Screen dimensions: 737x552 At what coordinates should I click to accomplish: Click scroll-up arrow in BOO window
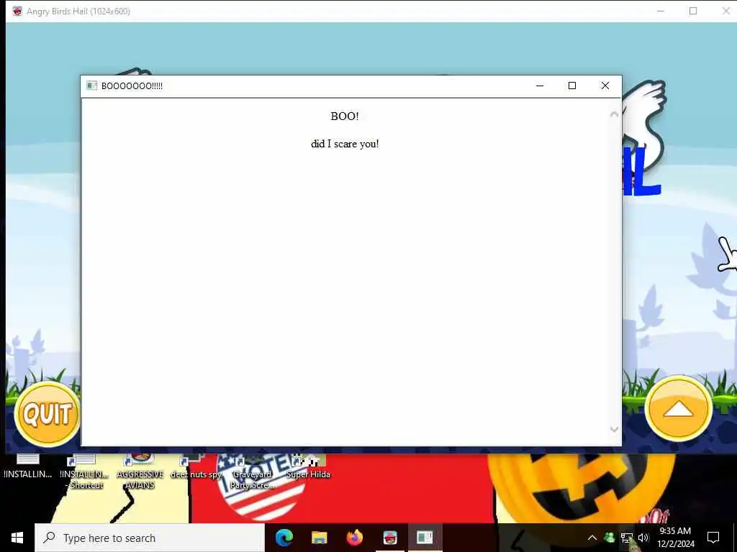tap(614, 114)
